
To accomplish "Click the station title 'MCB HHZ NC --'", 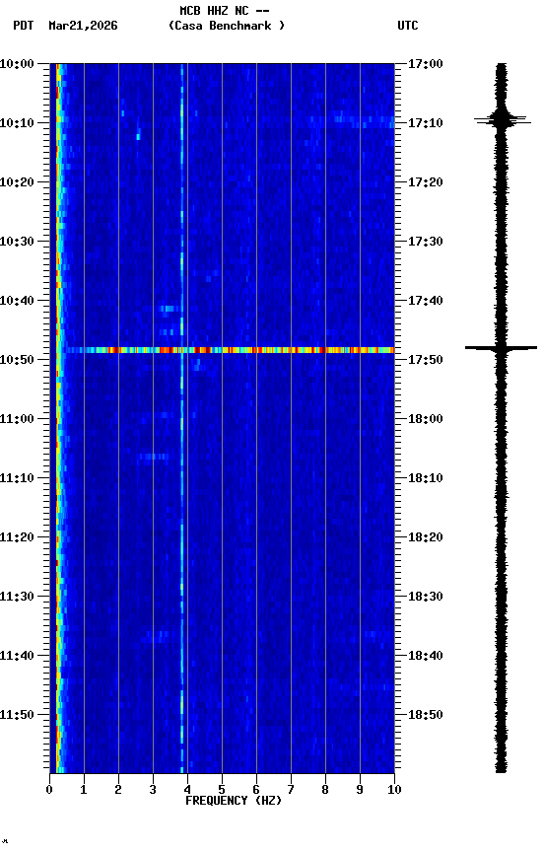I will [225, 11].
